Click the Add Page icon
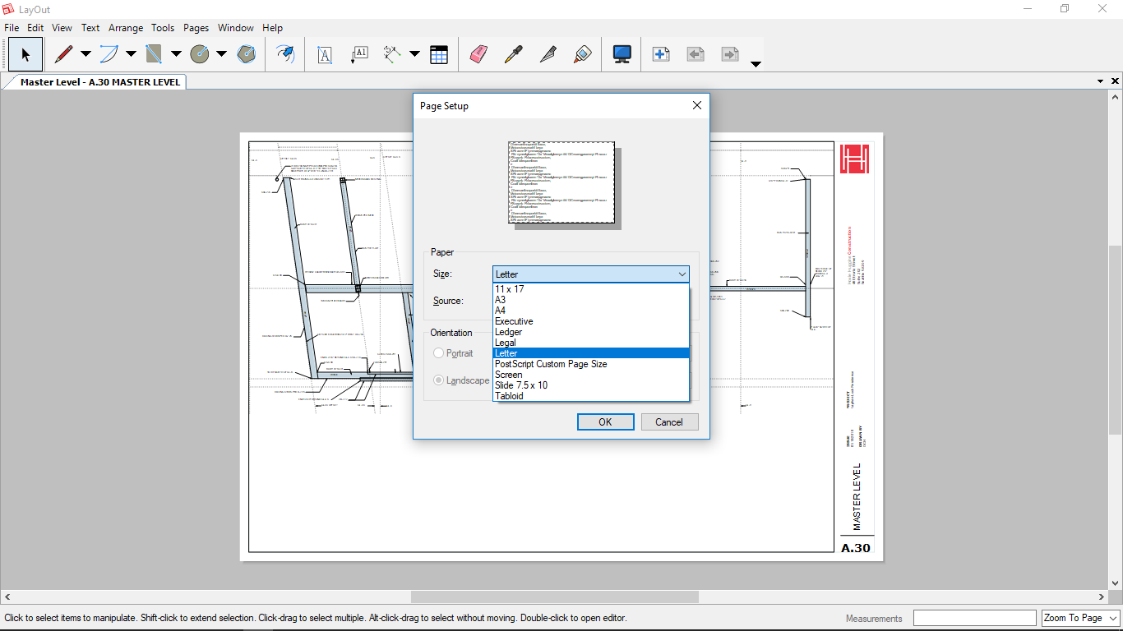The width and height of the screenshot is (1123, 631). click(660, 54)
